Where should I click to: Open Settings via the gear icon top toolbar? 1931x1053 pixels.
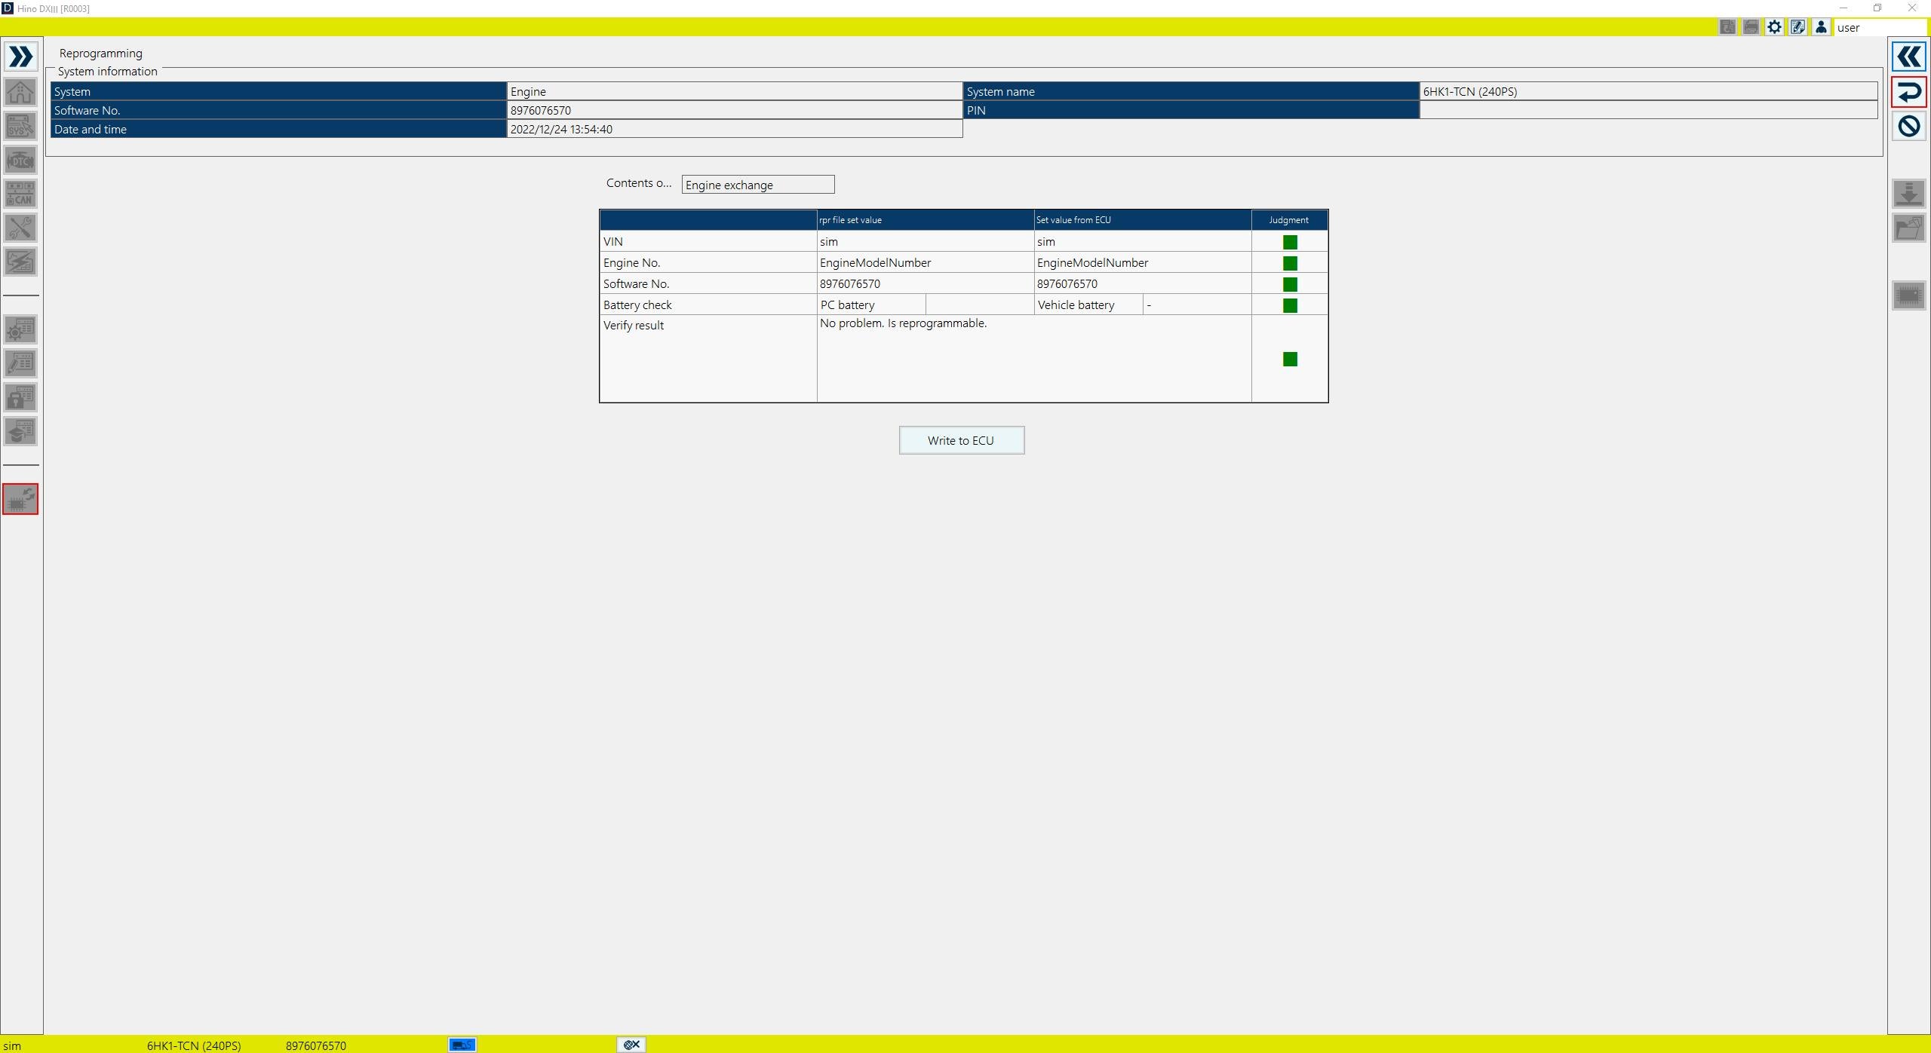click(1774, 26)
